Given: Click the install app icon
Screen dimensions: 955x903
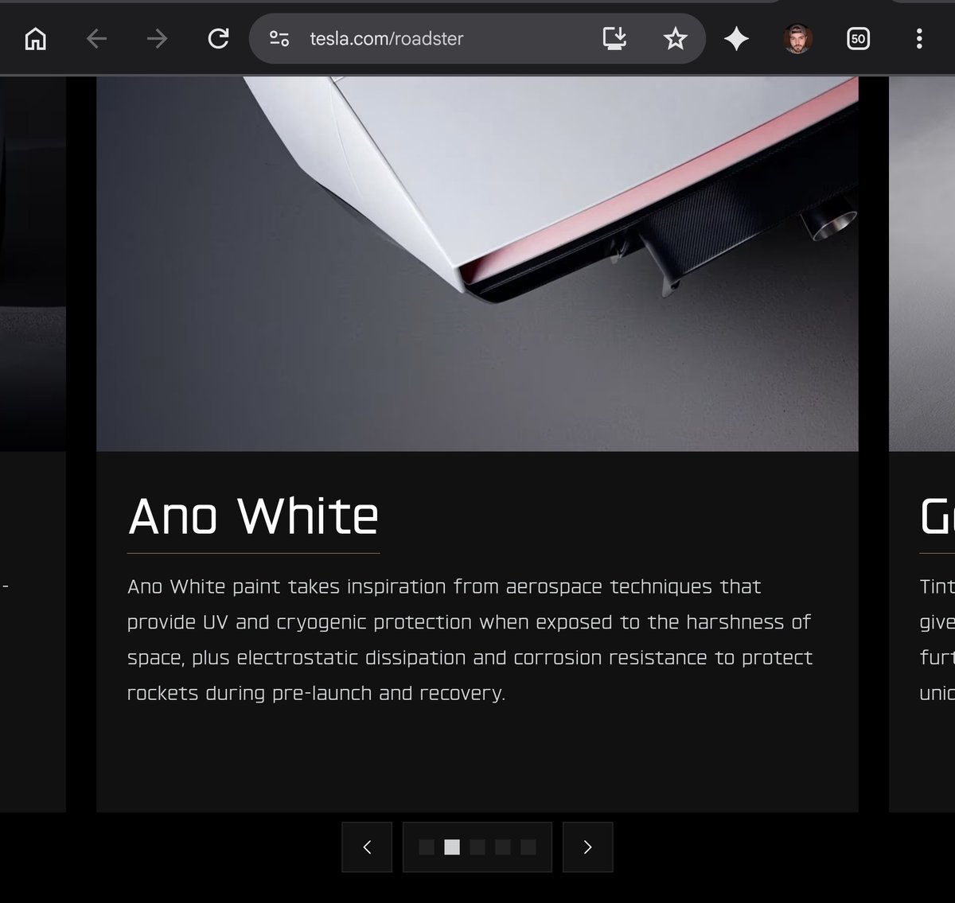Looking at the screenshot, I should click(x=614, y=38).
